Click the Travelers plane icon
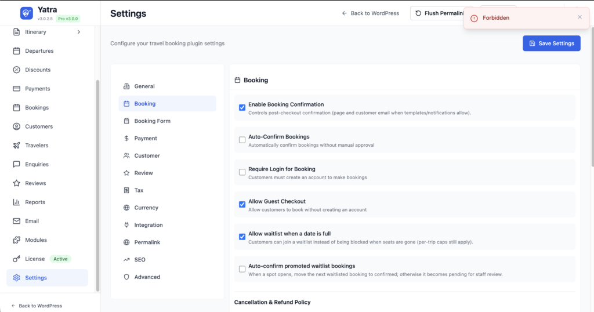The image size is (594, 312). pyautogui.click(x=16, y=146)
